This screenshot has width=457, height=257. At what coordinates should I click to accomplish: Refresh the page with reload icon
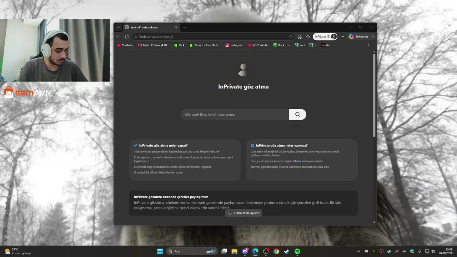(127, 37)
